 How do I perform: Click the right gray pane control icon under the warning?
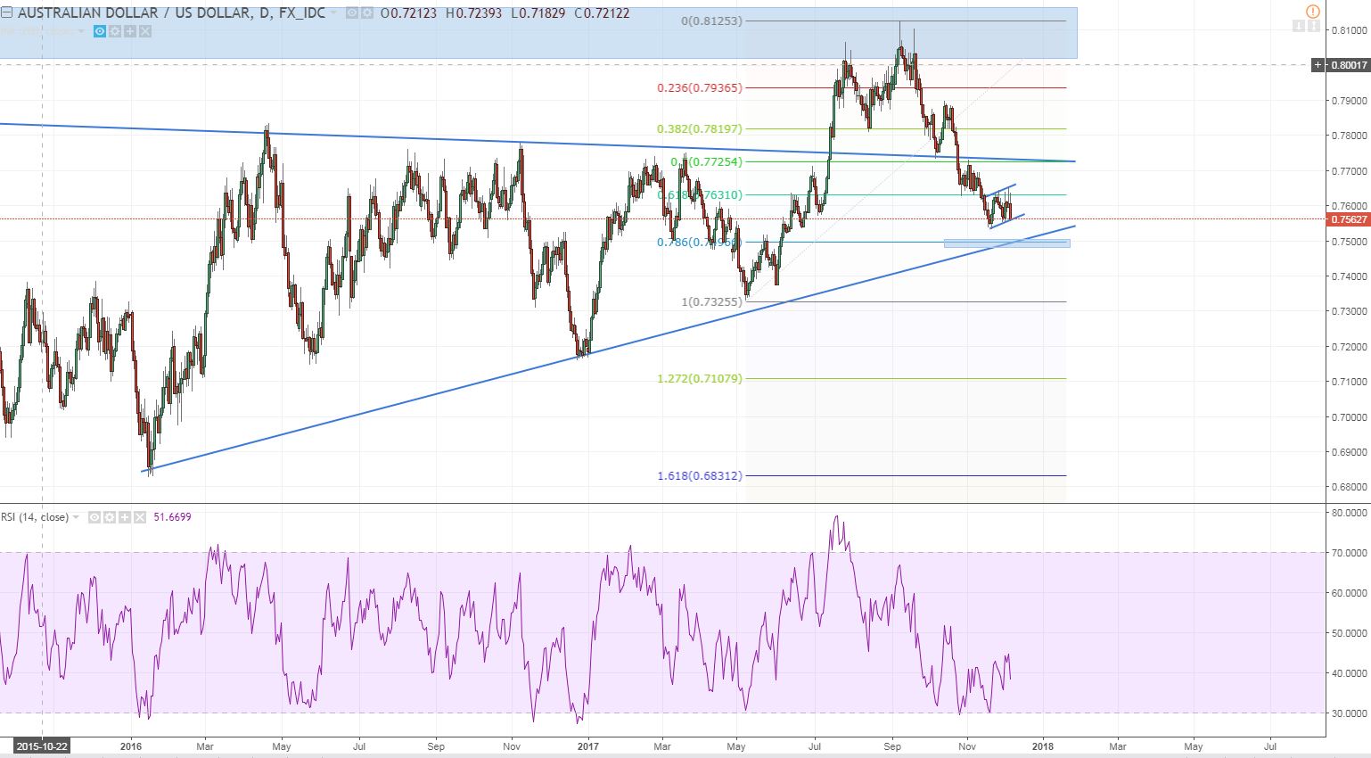click(x=1314, y=26)
